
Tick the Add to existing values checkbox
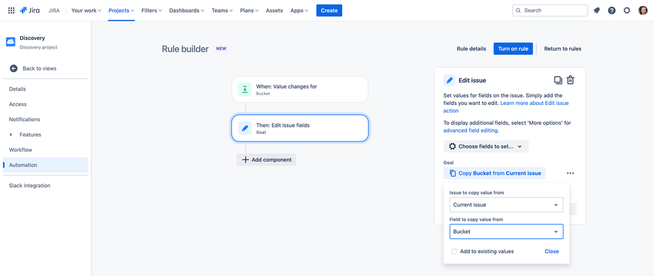tap(454, 251)
